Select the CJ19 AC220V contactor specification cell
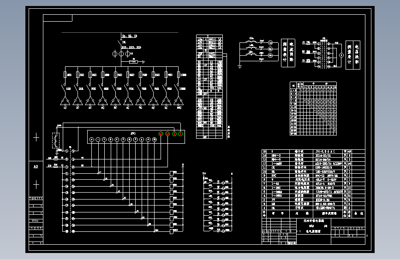Image resolution: width=400 pixels, height=259 pixels. coord(328,192)
